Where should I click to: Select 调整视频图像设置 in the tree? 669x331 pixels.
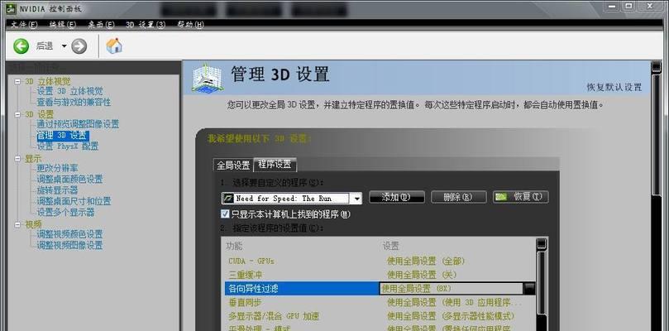(x=69, y=246)
